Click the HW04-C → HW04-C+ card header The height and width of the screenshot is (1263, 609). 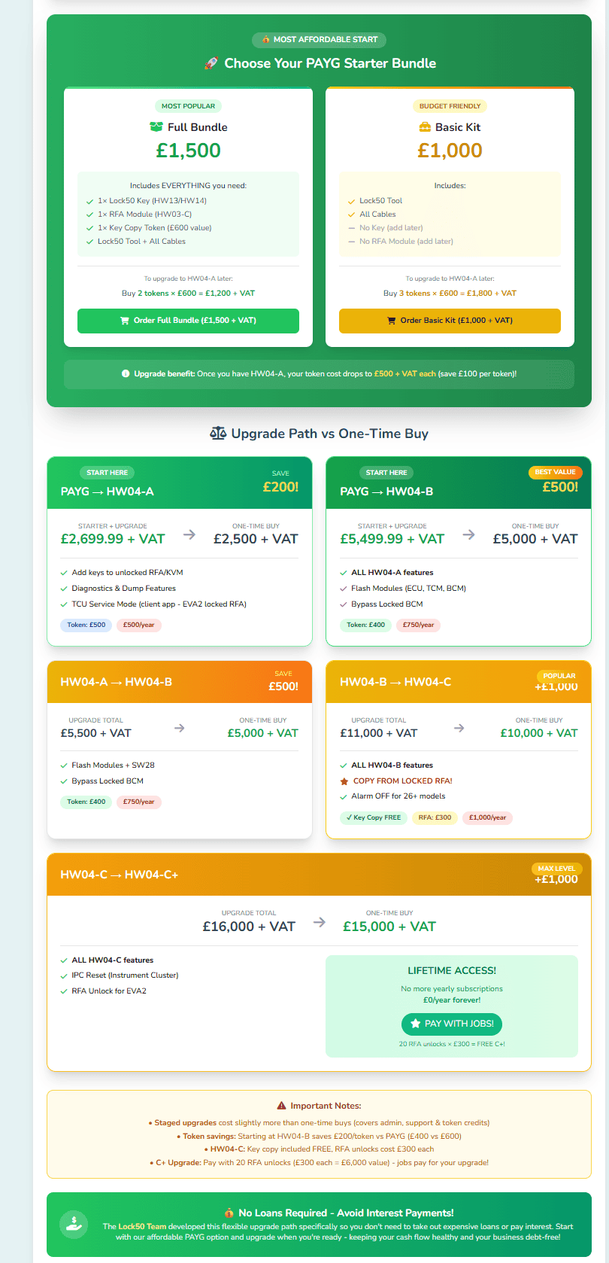319,875
